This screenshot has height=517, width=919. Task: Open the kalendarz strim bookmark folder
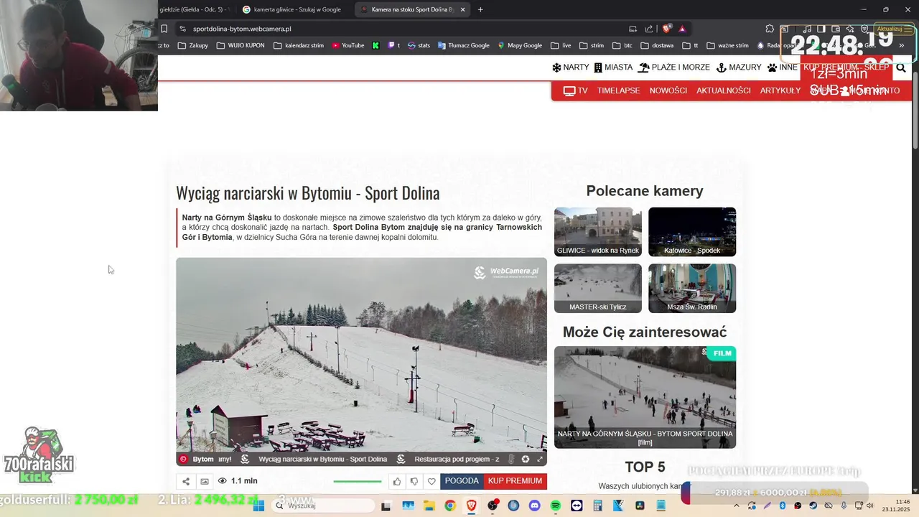298,45
